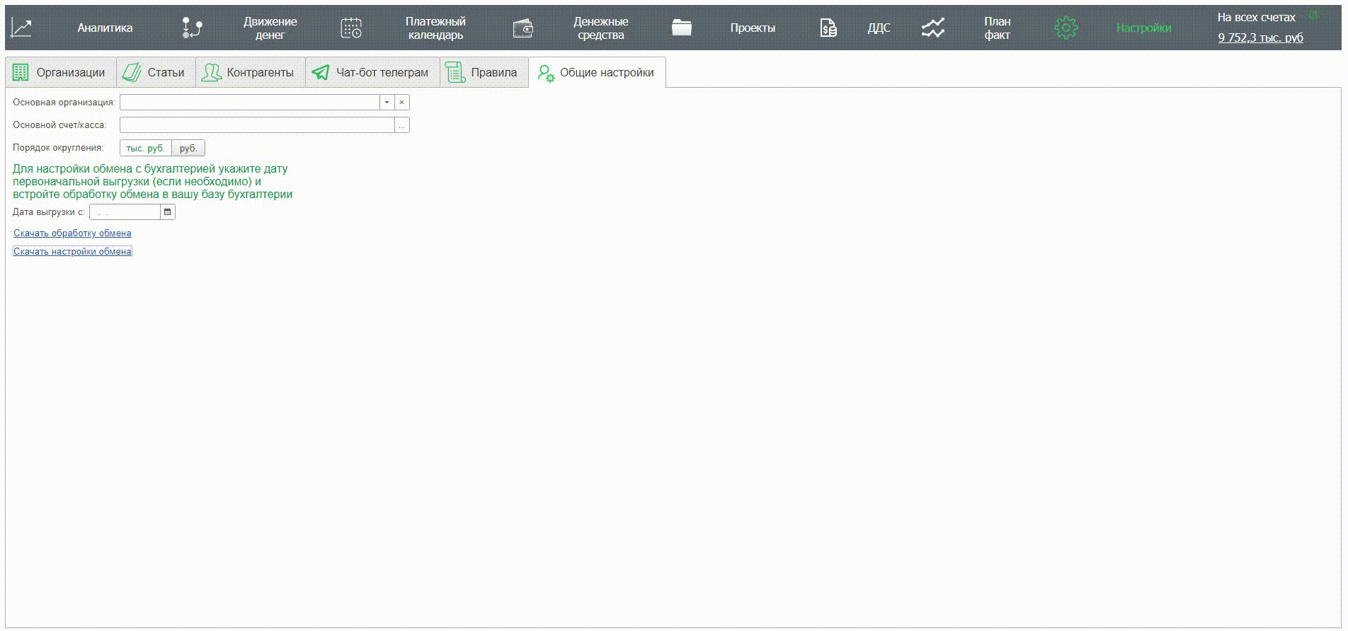Switch to the Организации tab
Viewport: 1348px width, 631px height.
(60, 73)
